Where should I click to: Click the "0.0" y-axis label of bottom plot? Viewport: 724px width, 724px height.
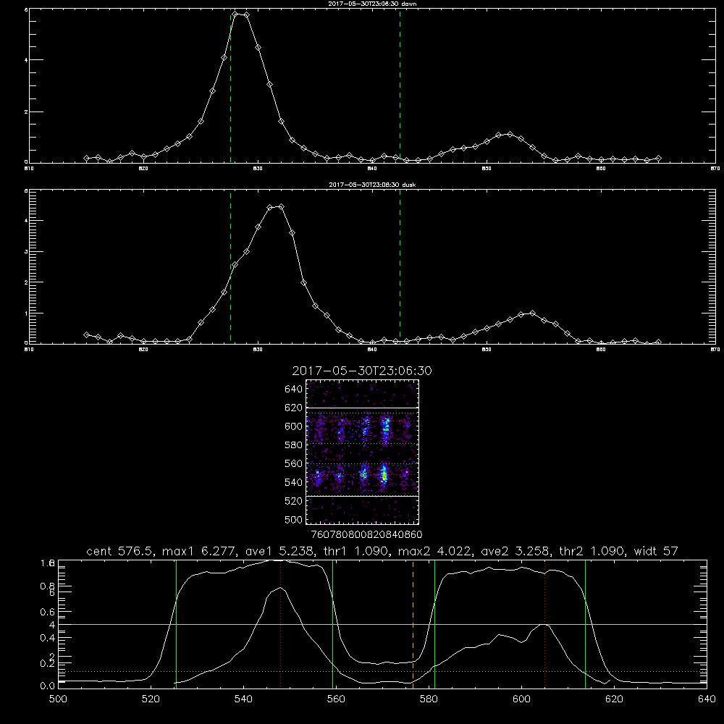(48, 686)
